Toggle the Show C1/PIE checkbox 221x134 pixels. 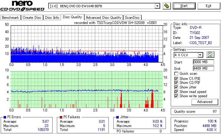click(x=176, y=79)
